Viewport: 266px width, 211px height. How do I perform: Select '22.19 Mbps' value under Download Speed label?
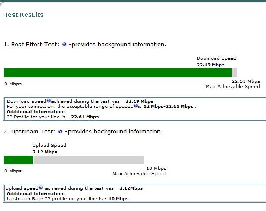(x=211, y=65)
